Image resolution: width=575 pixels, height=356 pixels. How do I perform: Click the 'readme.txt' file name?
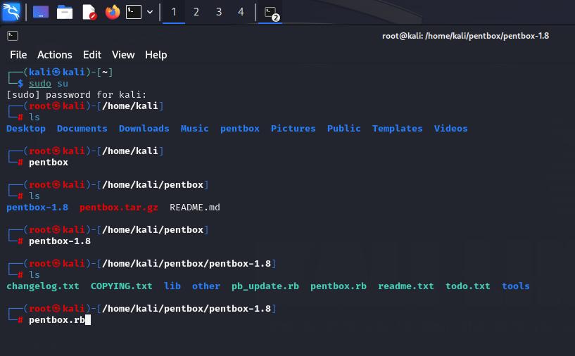[406, 286]
